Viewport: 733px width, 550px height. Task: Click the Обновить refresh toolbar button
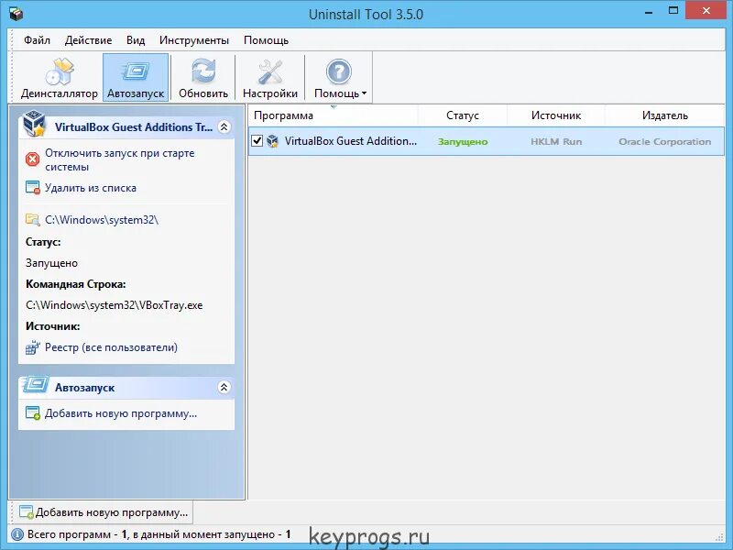pos(203,78)
